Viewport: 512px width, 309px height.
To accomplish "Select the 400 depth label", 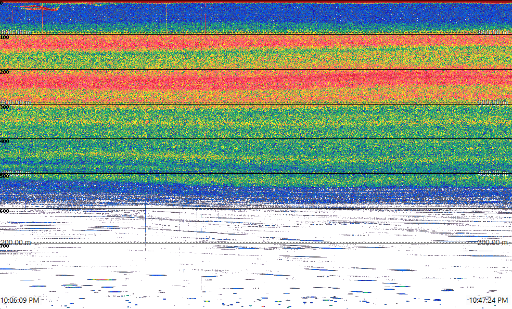I will 5,141.
